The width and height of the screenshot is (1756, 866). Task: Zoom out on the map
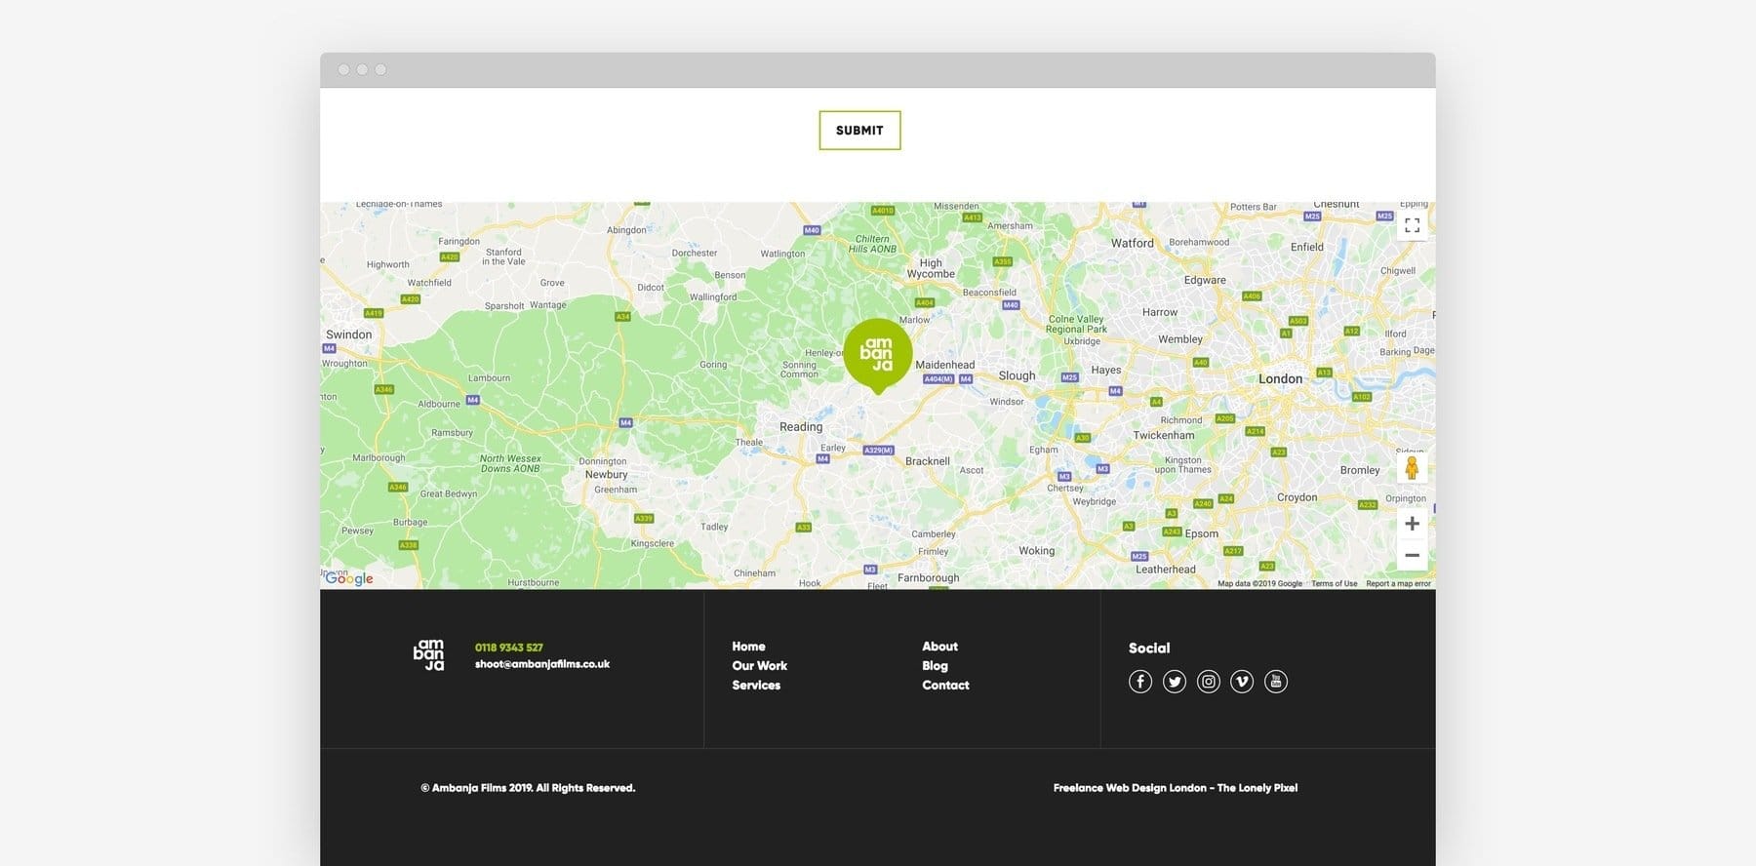click(1412, 555)
